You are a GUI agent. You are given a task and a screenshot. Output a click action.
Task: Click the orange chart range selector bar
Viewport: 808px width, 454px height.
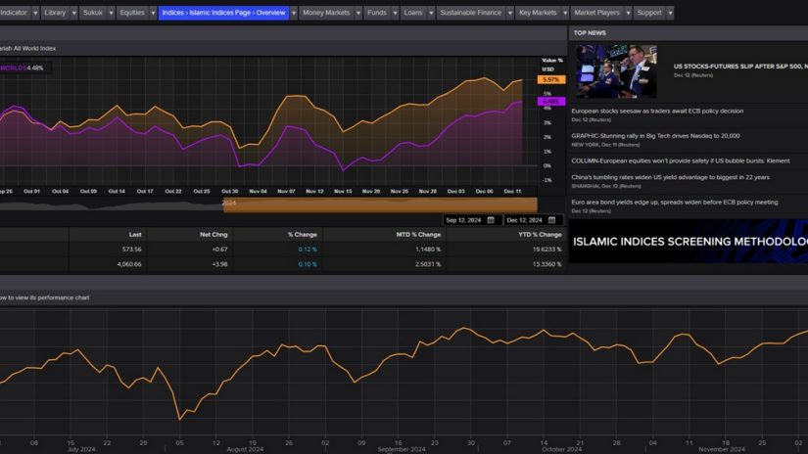coord(380,205)
